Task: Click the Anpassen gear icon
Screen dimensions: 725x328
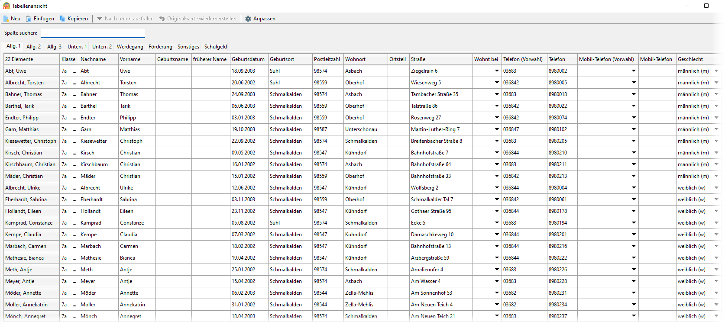Action: [248, 19]
